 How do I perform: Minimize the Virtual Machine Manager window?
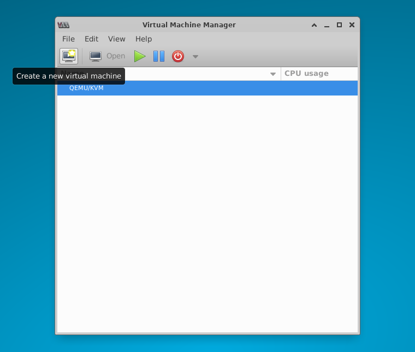point(327,25)
